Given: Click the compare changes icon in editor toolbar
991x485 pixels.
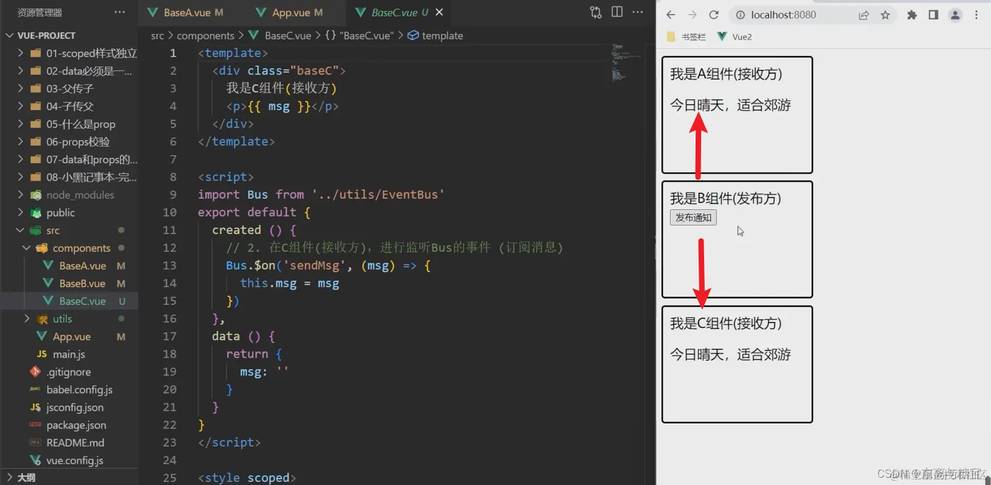Looking at the screenshot, I should (596, 12).
